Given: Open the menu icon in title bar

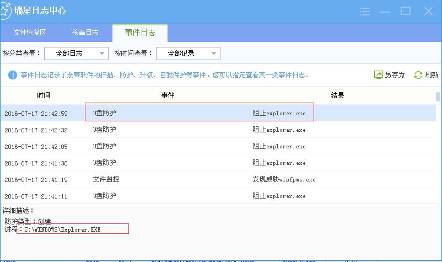Looking at the screenshot, I should [x=364, y=12].
